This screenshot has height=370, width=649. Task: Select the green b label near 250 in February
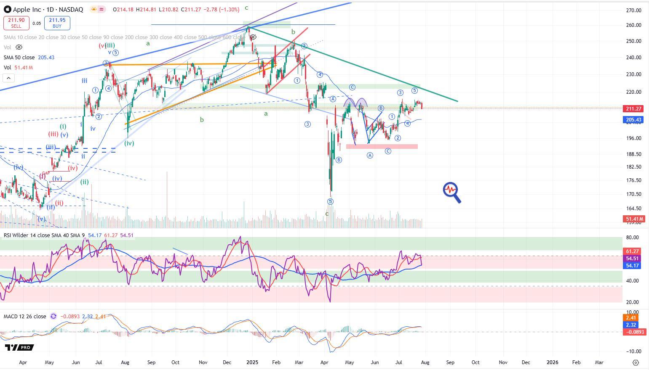point(293,32)
